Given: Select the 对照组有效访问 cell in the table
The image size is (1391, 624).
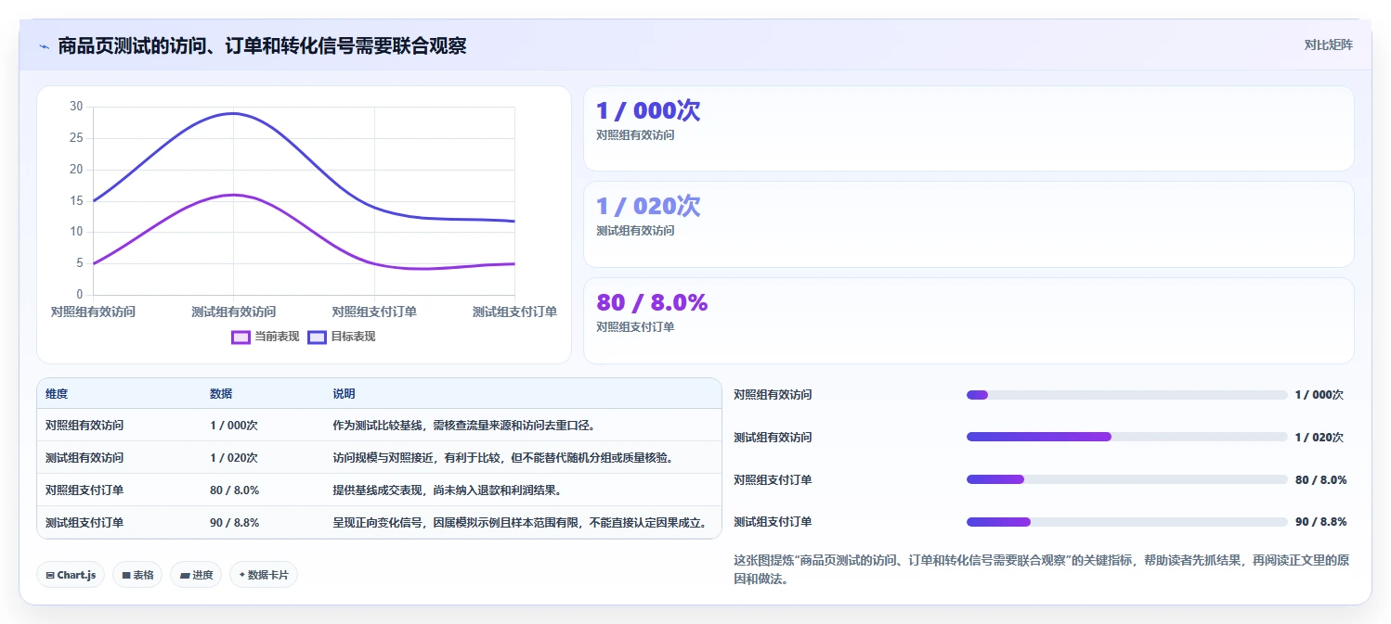Looking at the screenshot, I should tap(84, 426).
